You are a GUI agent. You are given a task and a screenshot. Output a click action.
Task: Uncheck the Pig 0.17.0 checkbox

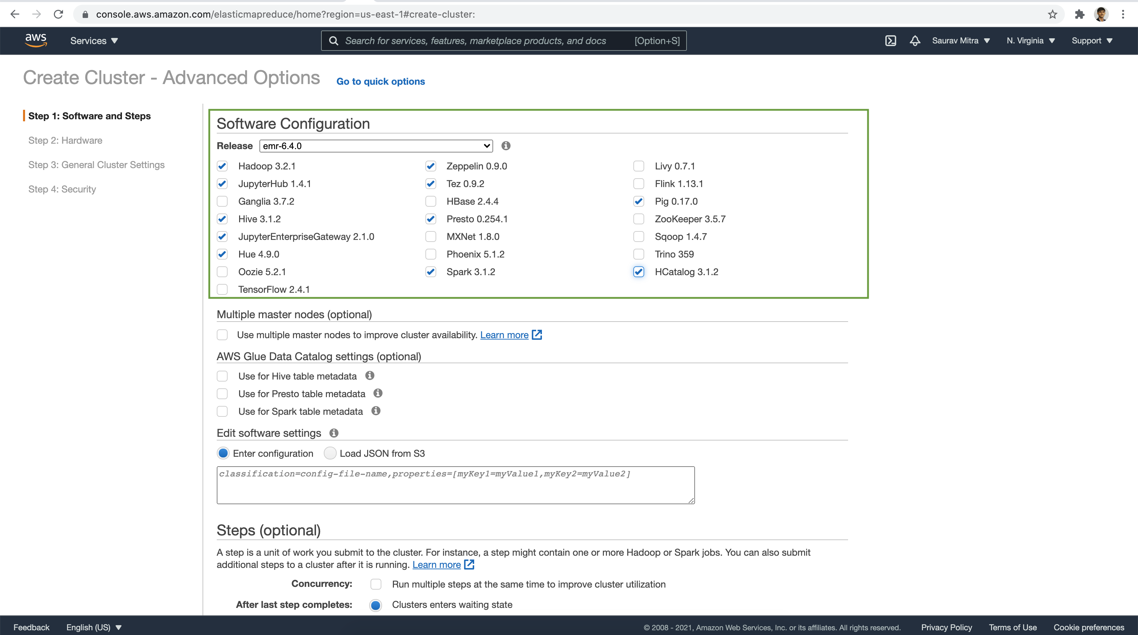639,202
